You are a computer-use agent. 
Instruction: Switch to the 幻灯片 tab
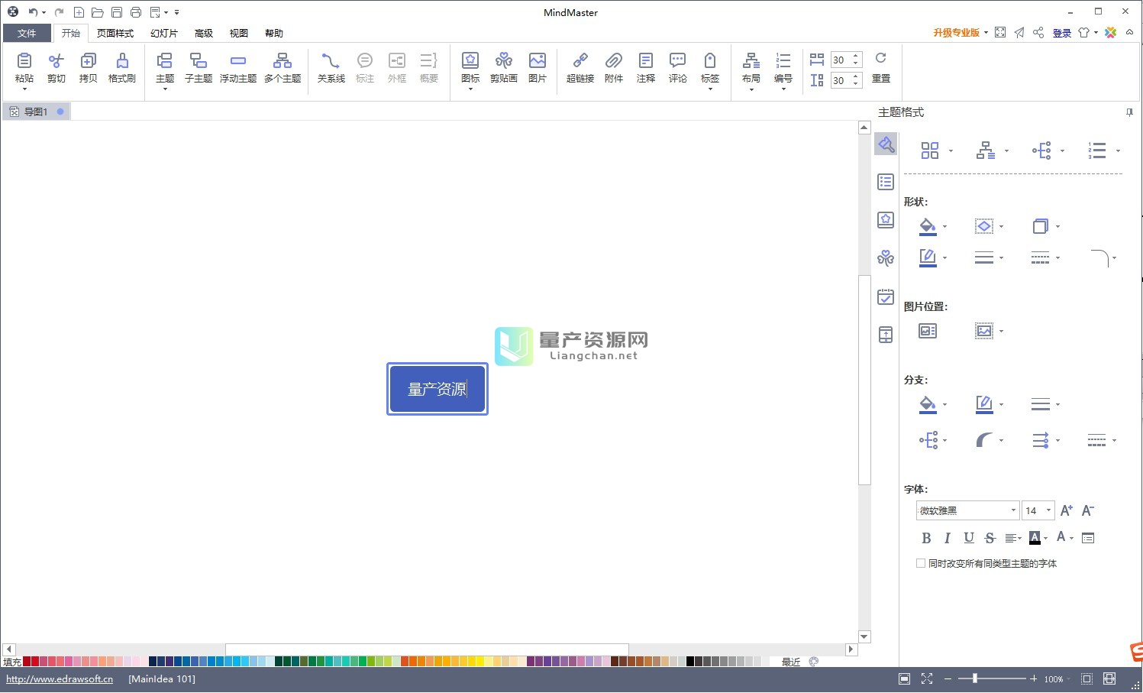(164, 33)
